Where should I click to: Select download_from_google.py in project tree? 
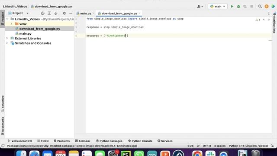point(39,29)
